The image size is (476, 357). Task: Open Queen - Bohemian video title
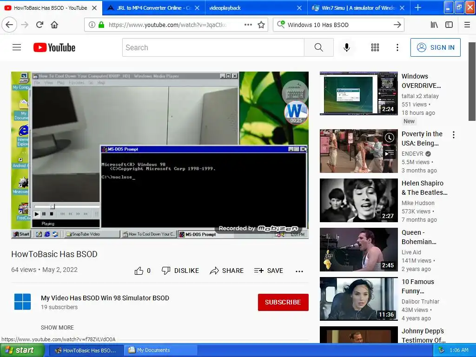point(419,237)
